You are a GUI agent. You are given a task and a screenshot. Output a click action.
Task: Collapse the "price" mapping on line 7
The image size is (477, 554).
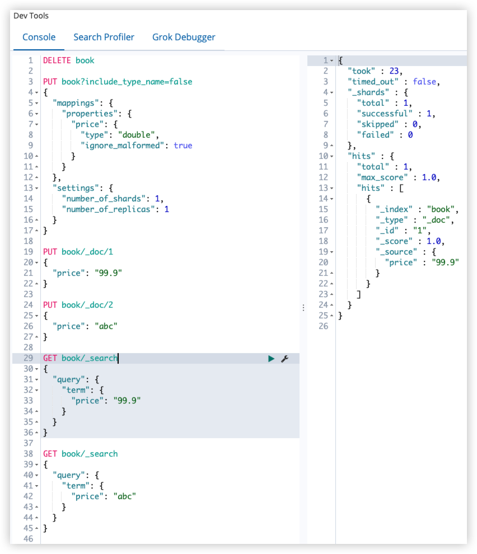coord(37,124)
